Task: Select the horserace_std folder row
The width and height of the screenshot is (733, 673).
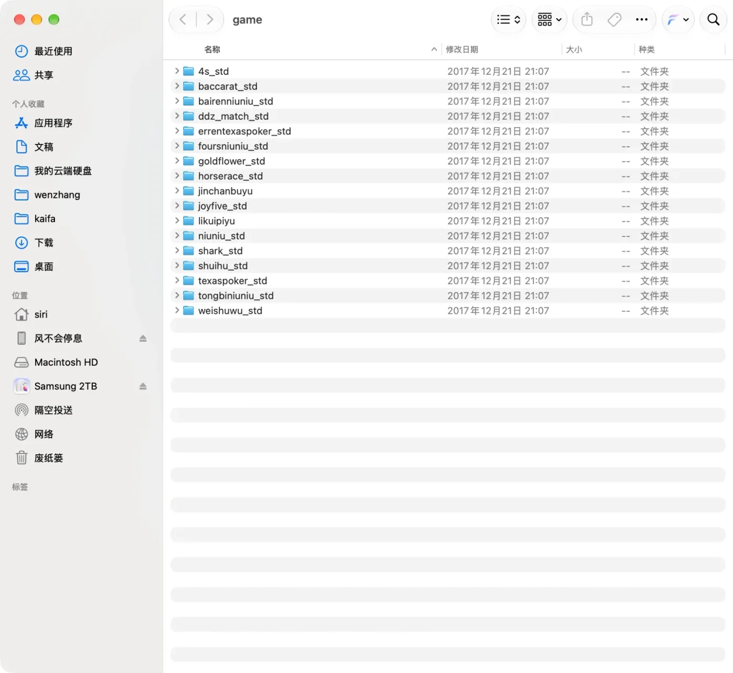Action: pos(448,176)
